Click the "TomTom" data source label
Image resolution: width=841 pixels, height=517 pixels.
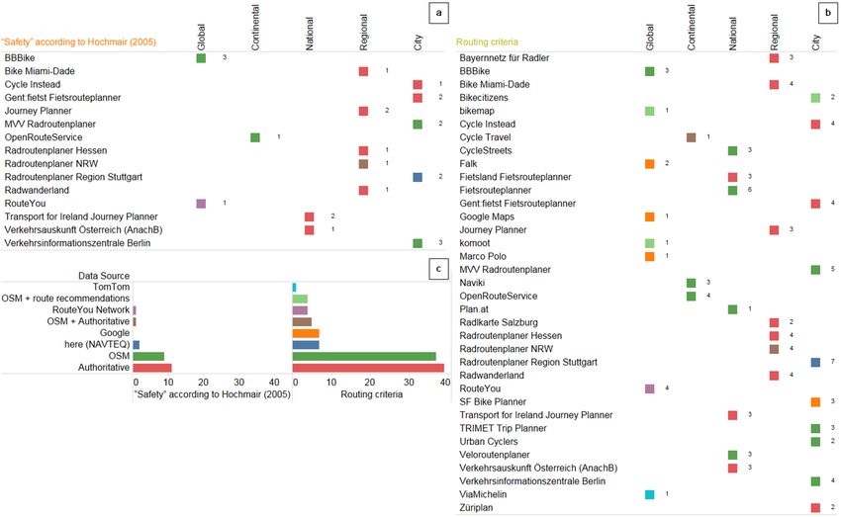(111, 287)
